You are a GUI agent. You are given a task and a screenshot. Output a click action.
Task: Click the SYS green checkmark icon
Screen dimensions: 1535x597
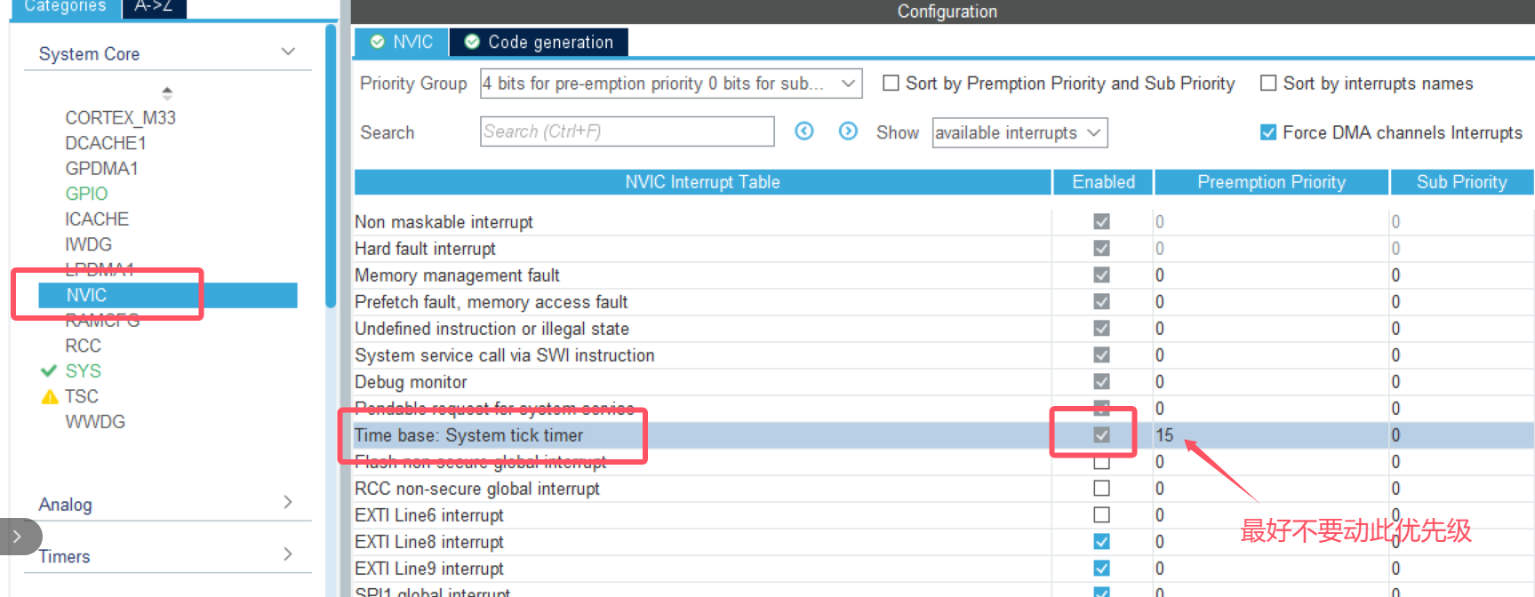click(49, 370)
